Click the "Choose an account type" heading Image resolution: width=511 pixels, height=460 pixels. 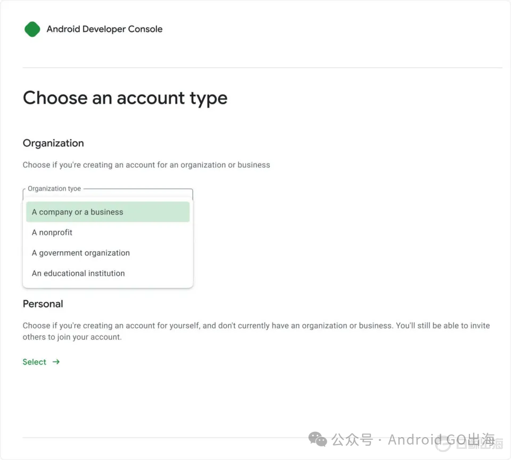tap(125, 98)
